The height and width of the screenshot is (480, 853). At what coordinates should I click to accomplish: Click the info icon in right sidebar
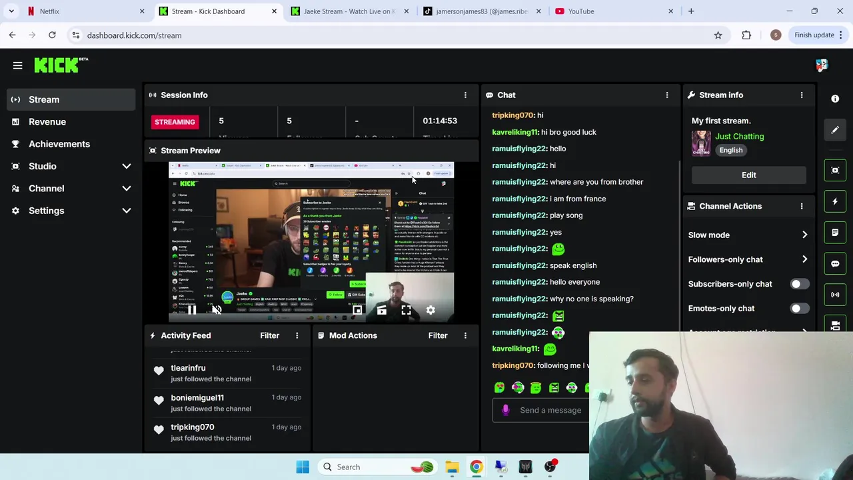pos(835,99)
